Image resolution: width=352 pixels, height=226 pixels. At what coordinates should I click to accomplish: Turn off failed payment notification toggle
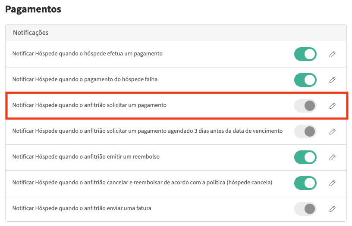pos(305,80)
